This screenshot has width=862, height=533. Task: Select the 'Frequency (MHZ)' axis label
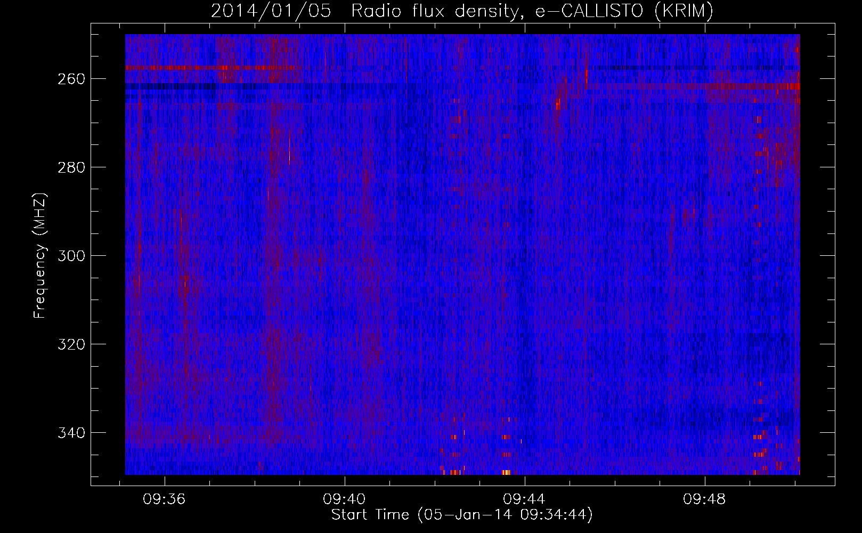(40, 255)
